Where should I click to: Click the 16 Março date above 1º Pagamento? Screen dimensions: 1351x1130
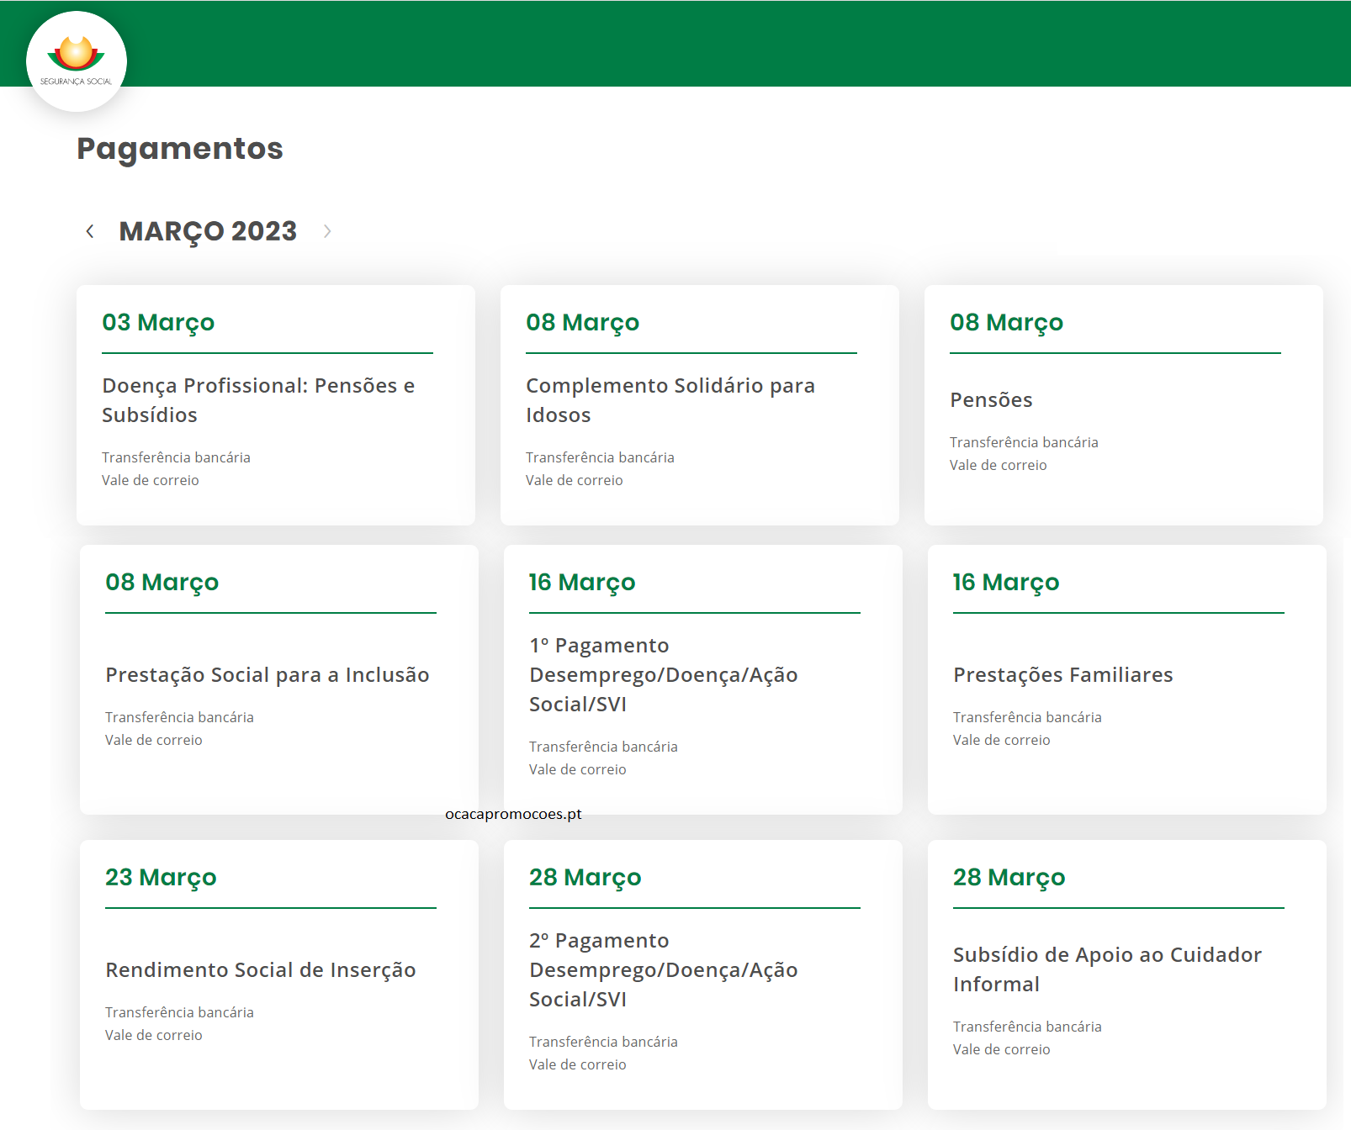tap(582, 583)
